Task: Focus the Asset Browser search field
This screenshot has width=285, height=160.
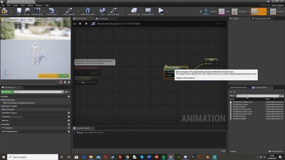Action: (257, 96)
